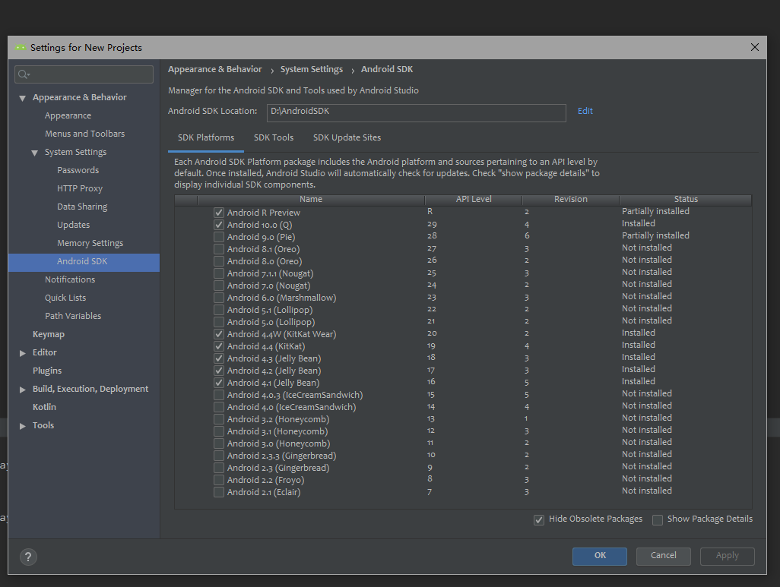Check Android 5.0 (Lollipop) box

click(219, 322)
